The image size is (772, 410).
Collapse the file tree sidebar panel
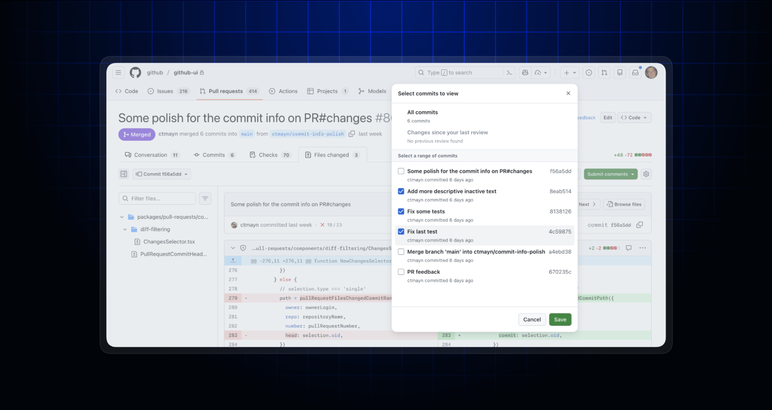124,174
